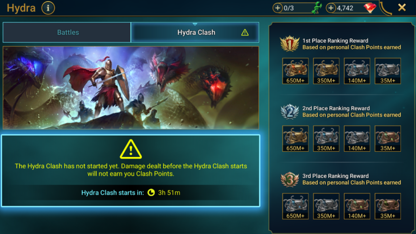Tap the red gem currency icon
Screen dimensions: 416x234
pos(370,8)
